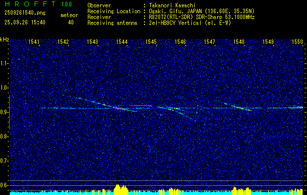The image size is (307, 195).
Task: Click the 1547 time marker
Action: 209,41
